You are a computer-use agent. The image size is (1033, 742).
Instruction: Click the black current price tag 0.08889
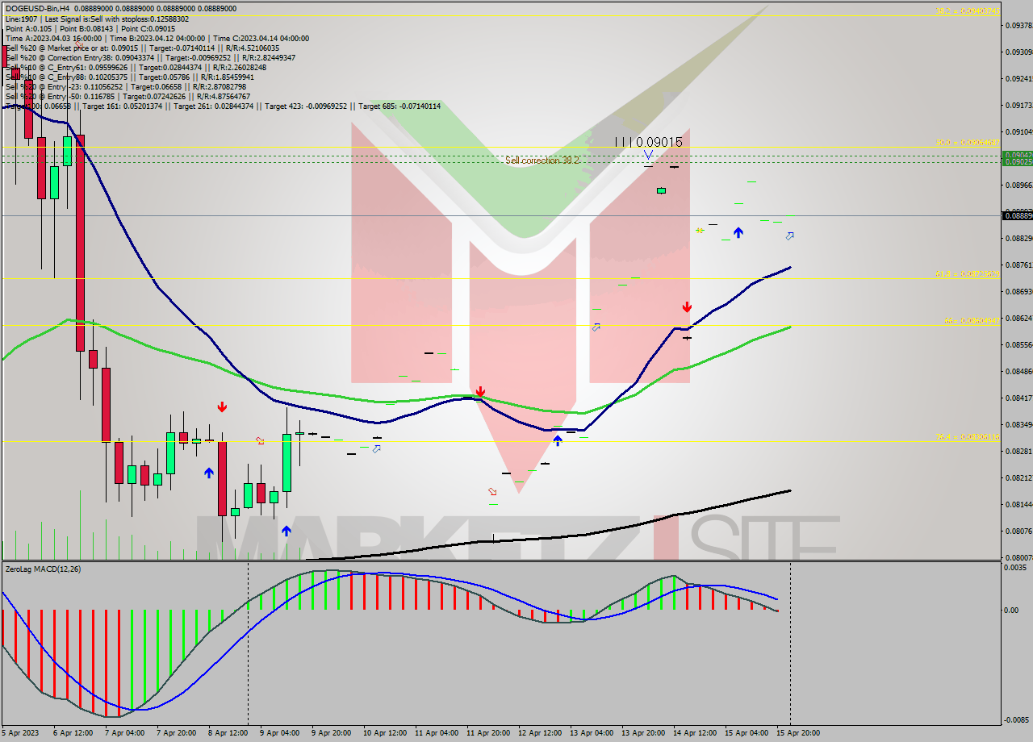(x=1017, y=215)
